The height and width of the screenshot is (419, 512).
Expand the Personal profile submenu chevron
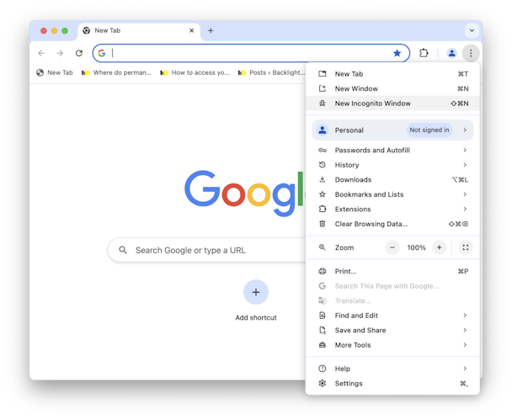pos(465,130)
